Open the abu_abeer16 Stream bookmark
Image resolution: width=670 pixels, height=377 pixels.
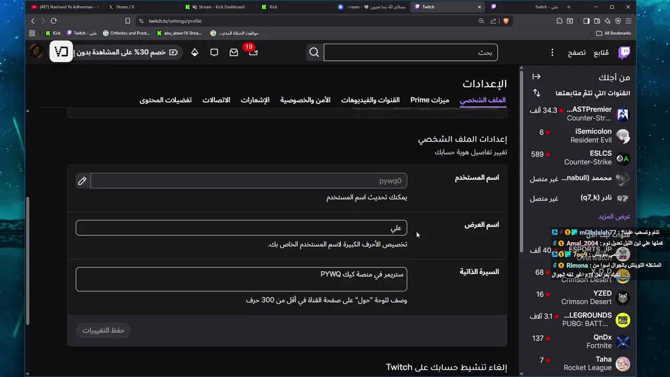click(178, 33)
